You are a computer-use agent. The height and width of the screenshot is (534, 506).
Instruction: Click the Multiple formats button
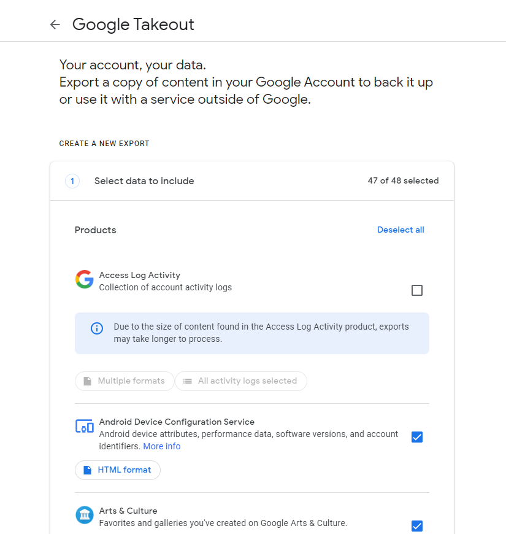(x=125, y=381)
